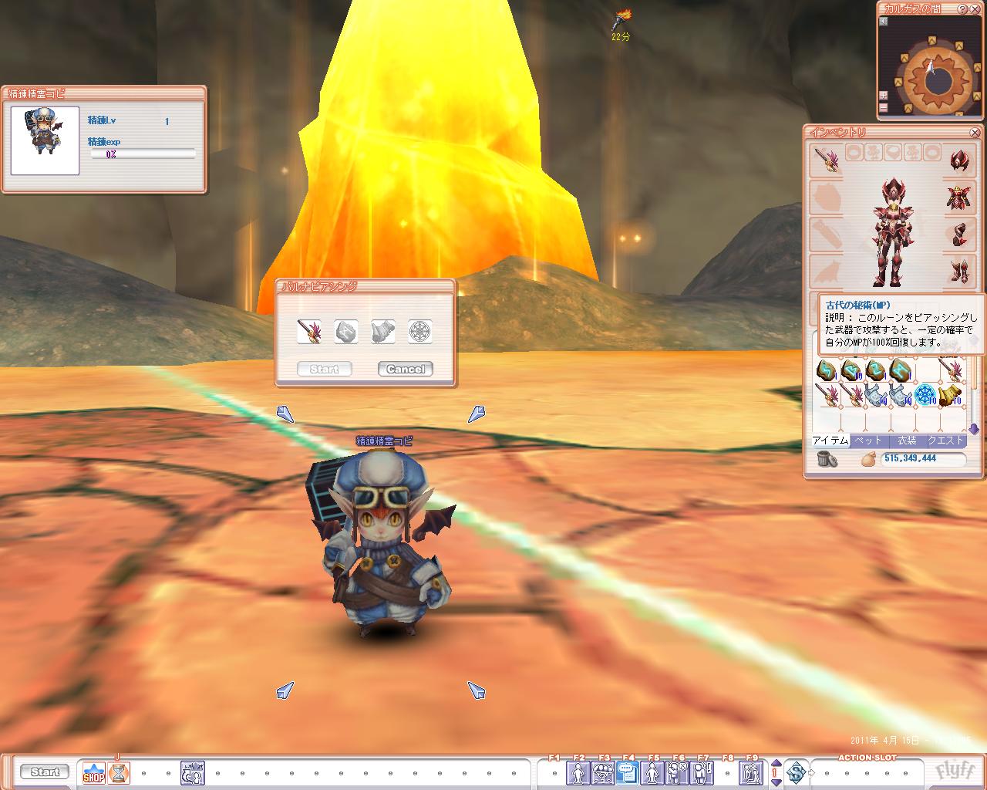Zoom out the minimap with minus button
This screenshot has height=790, width=987.
click(x=883, y=108)
